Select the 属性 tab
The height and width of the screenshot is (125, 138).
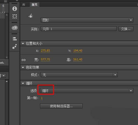[x=35, y=5]
